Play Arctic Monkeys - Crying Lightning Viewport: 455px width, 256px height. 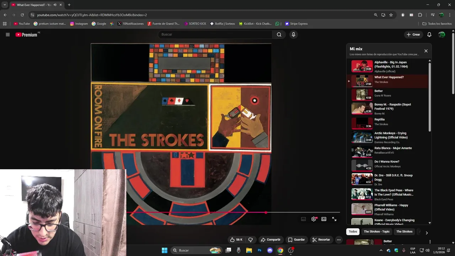[387, 137]
